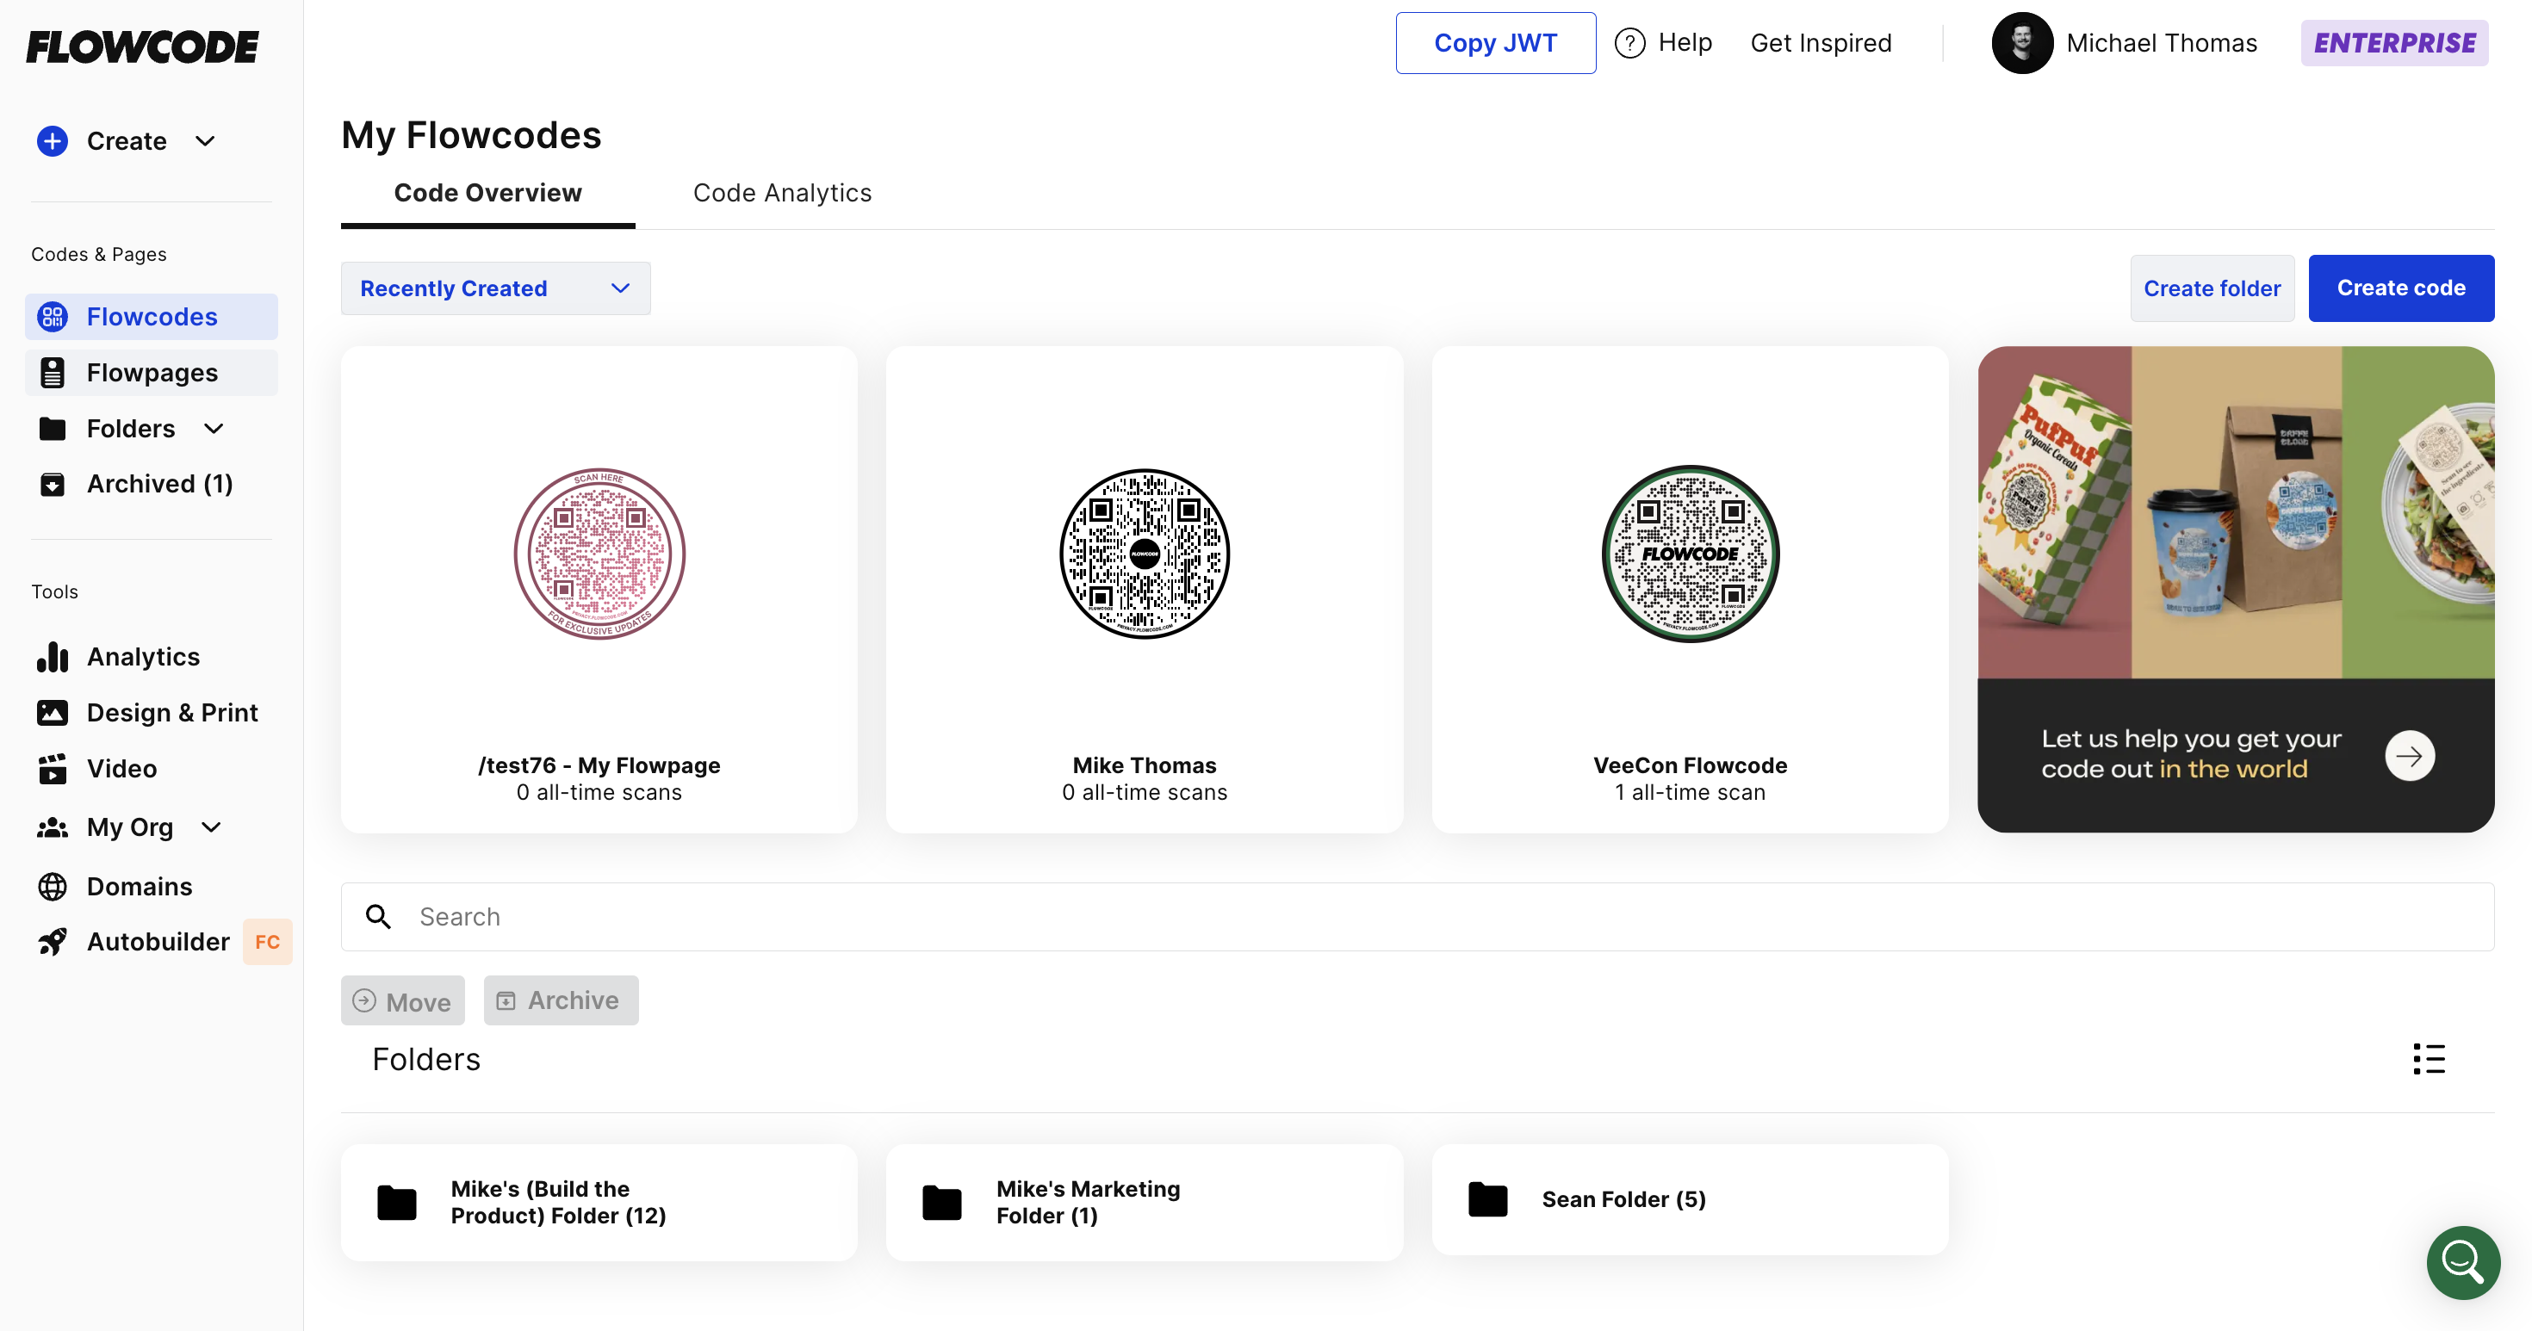The height and width of the screenshot is (1331, 2532).
Task: Select the VeeCon Flowcode thumbnail
Action: click(1689, 553)
